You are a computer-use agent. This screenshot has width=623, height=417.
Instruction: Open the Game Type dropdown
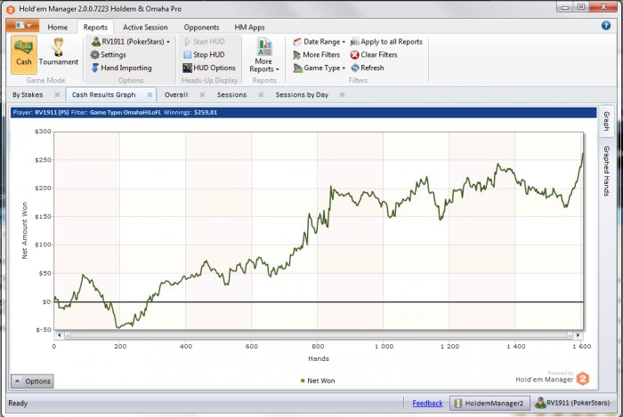(298, 68)
